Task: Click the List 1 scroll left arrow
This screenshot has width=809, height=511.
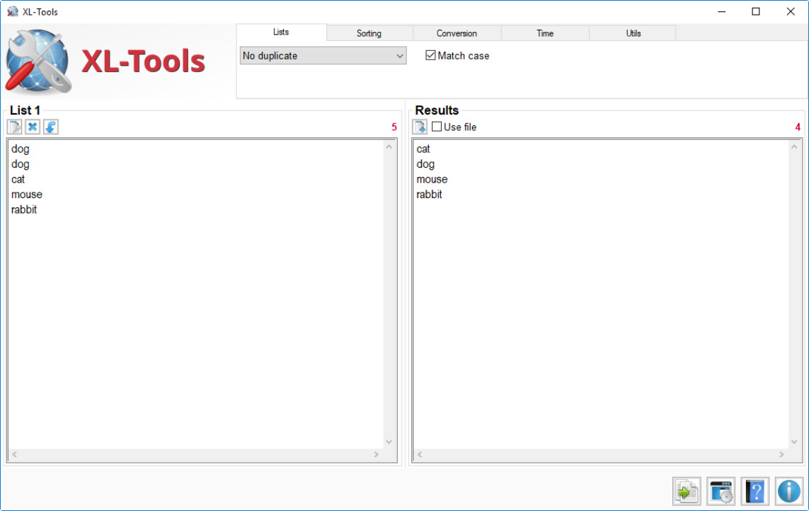Action: pos(14,454)
